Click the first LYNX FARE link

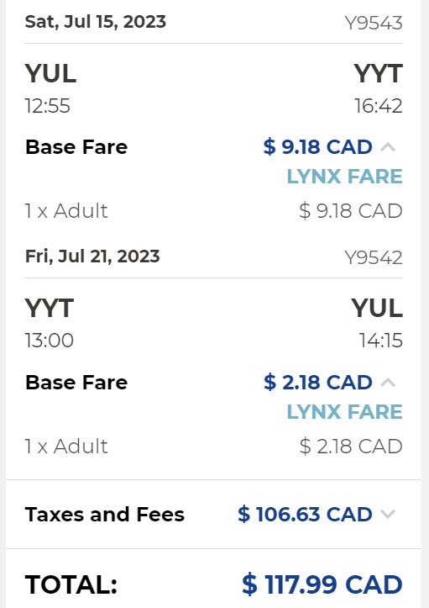coord(344,177)
